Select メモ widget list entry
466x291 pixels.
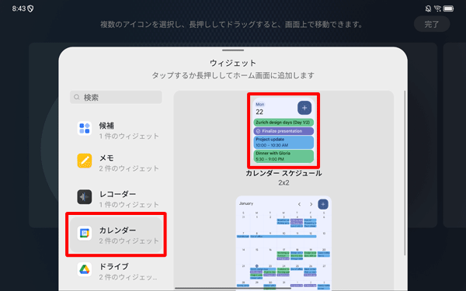[x=116, y=163]
